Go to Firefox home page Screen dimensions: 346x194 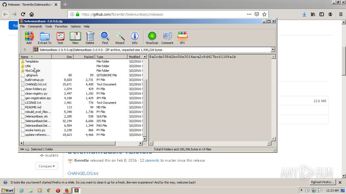coord(32,14)
